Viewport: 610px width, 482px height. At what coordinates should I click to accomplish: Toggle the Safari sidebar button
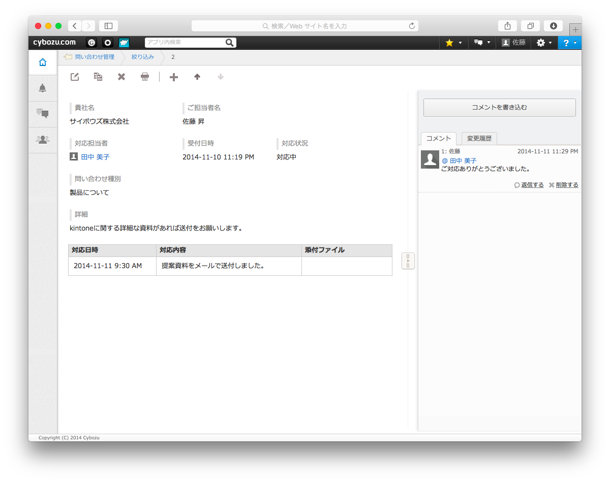point(108,26)
